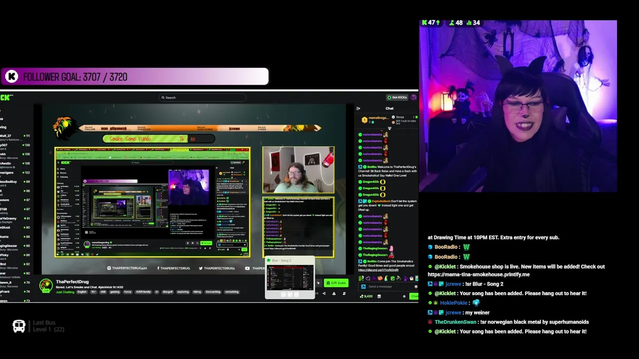
Task: Click the 9,420 KICKs points balance
Action: click(x=366, y=296)
